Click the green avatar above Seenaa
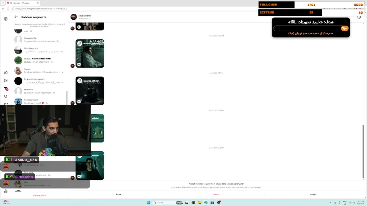Image resolution: width=367 pixels, height=206 pixels. pyautogui.click(x=18, y=60)
